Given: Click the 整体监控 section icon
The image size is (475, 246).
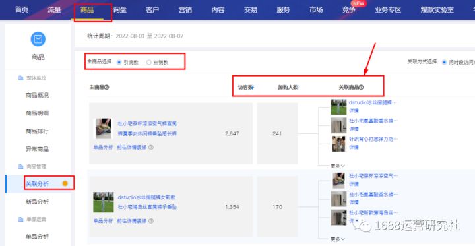Looking at the screenshot, I should [20, 78].
